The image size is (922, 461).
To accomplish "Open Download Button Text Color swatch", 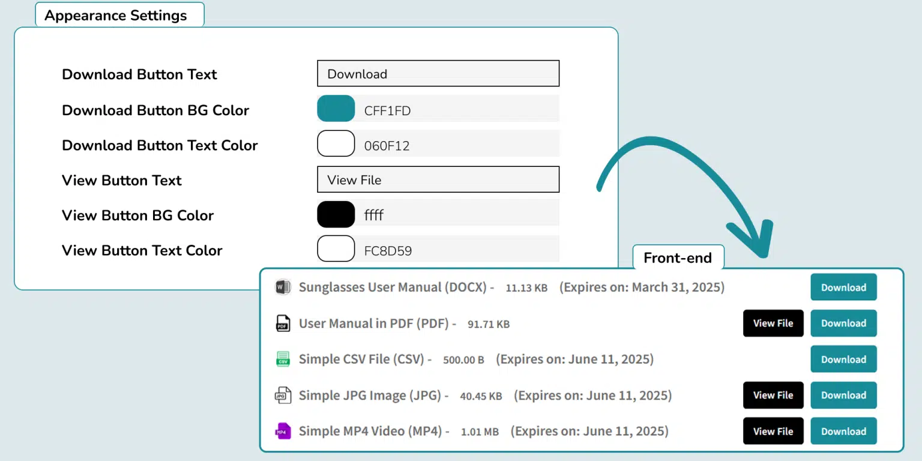I will (336, 144).
